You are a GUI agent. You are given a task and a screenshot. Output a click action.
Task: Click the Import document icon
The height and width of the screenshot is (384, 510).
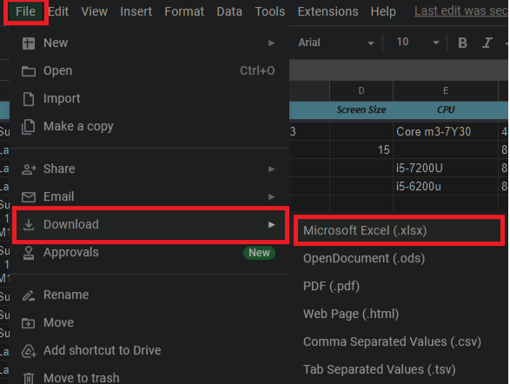click(x=29, y=99)
